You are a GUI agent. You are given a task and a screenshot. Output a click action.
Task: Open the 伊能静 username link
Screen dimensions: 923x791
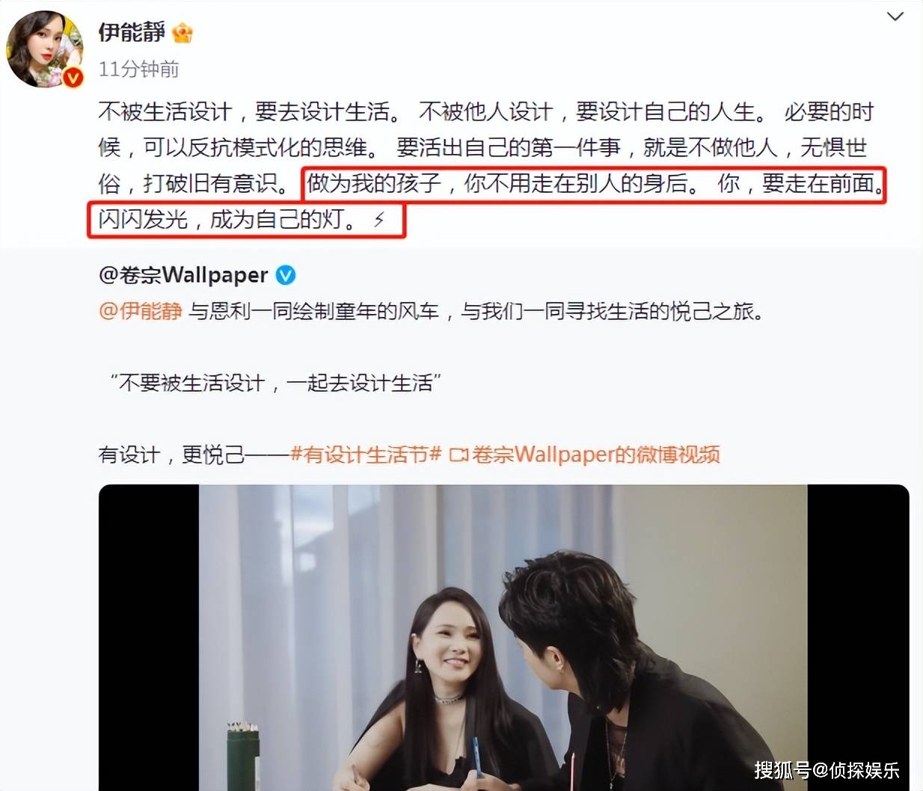tap(132, 32)
